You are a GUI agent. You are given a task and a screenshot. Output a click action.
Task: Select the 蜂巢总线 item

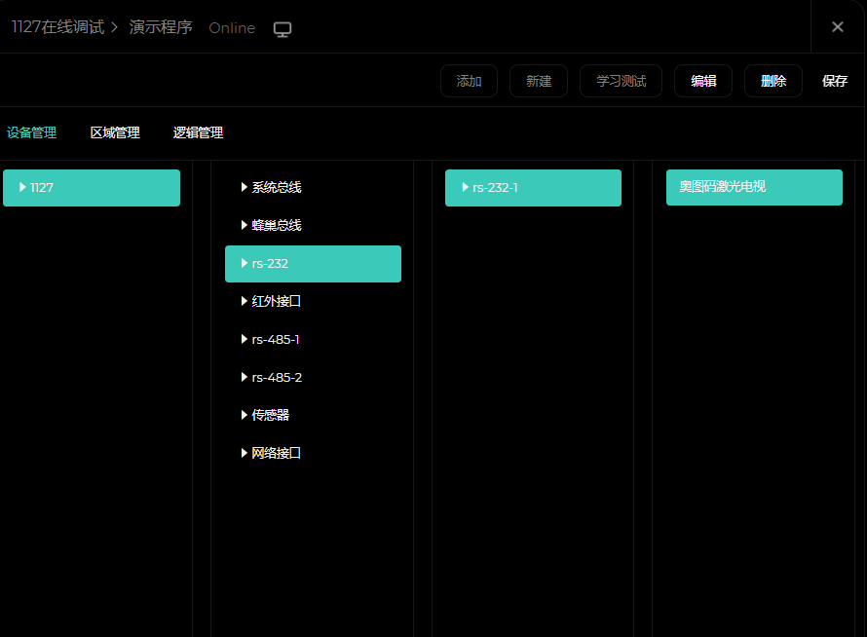pyautogui.click(x=313, y=225)
